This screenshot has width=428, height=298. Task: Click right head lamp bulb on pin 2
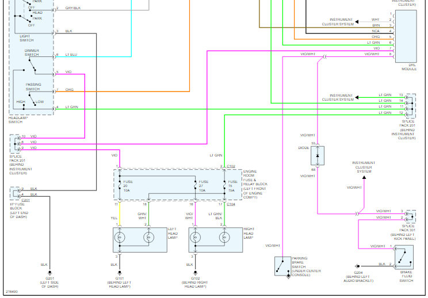coord(224,238)
